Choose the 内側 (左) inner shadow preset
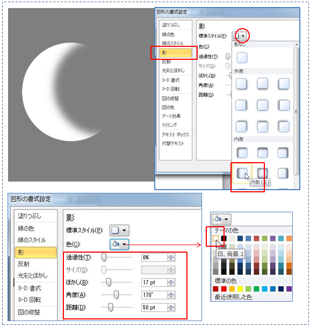Viewport: 310px width, 327px height. coord(242,173)
